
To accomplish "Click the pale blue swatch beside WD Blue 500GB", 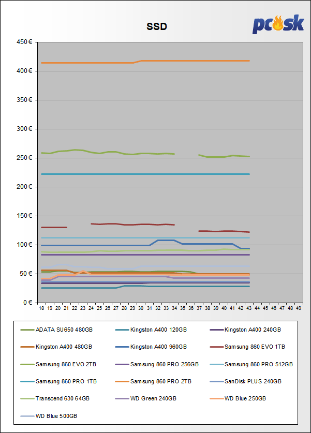I will pos(27,416).
